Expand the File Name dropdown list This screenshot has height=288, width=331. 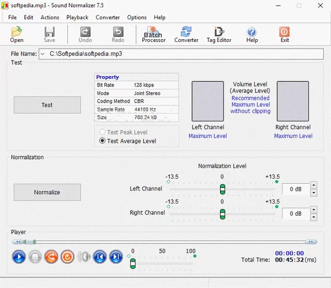(42, 54)
